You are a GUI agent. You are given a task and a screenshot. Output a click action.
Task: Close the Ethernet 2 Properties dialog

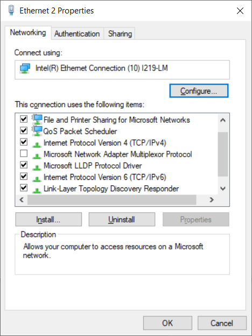point(240,11)
